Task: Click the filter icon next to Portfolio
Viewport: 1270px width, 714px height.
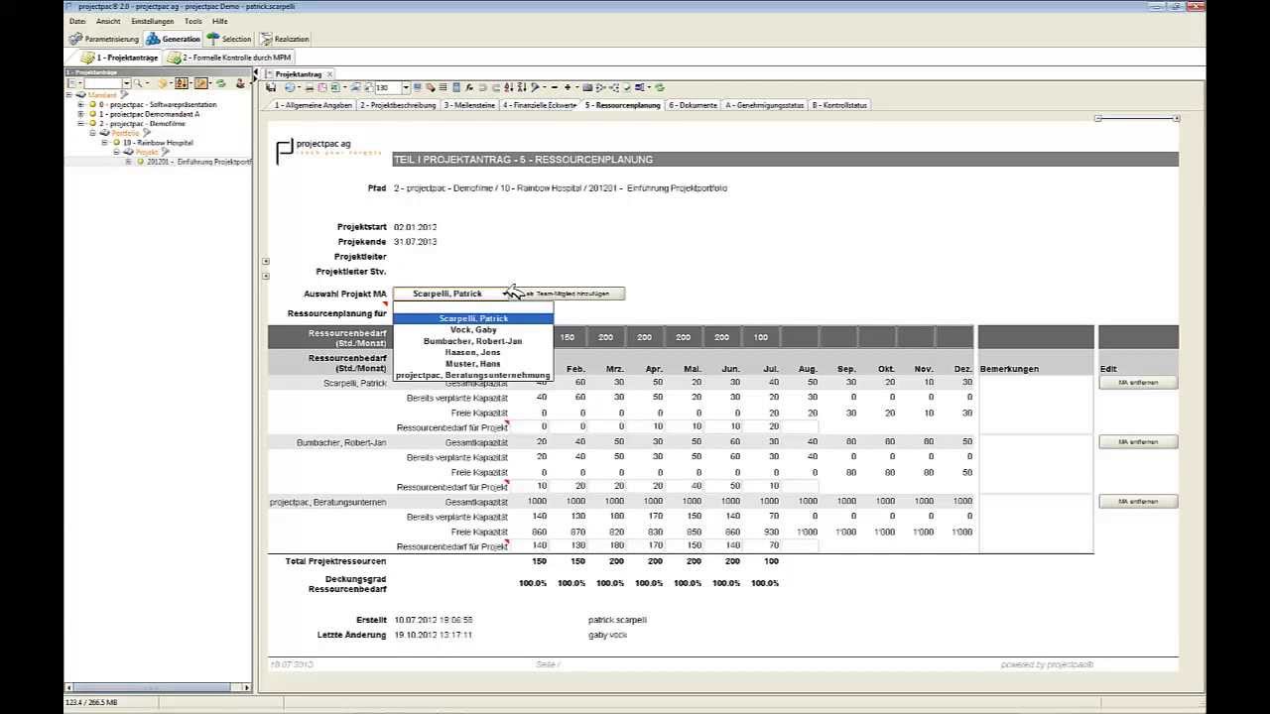Action: tap(146, 133)
